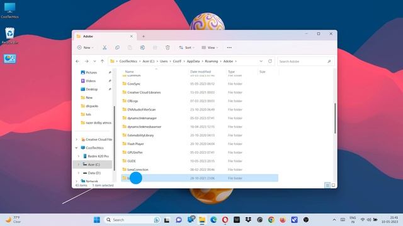Click the Roaming breadcrumb segment
403x226 pixels.
point(212,62)
